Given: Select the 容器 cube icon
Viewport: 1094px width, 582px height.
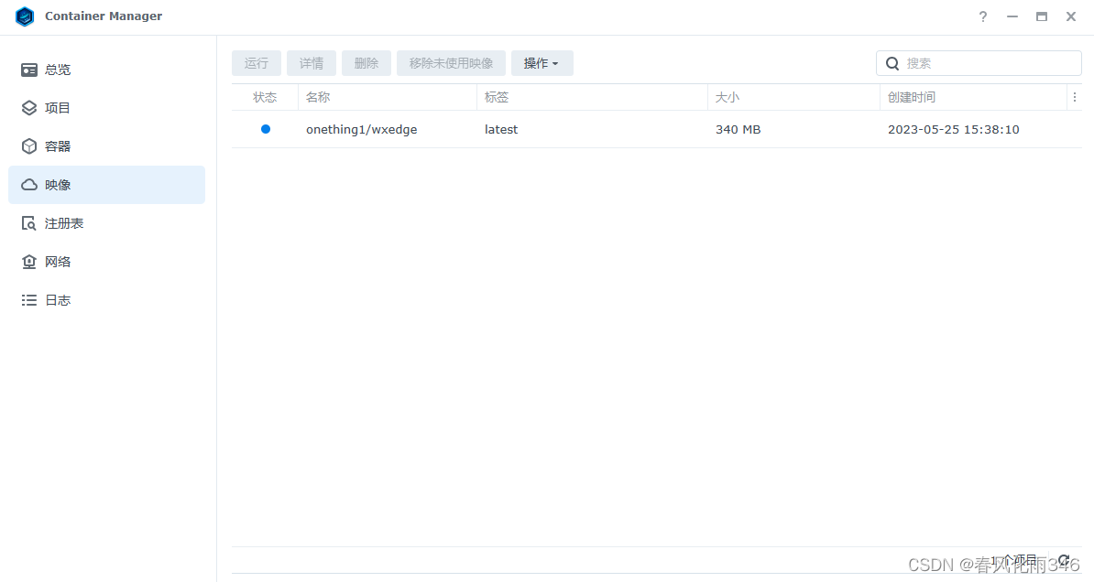Looking at the screenshot, I should 29,146.
